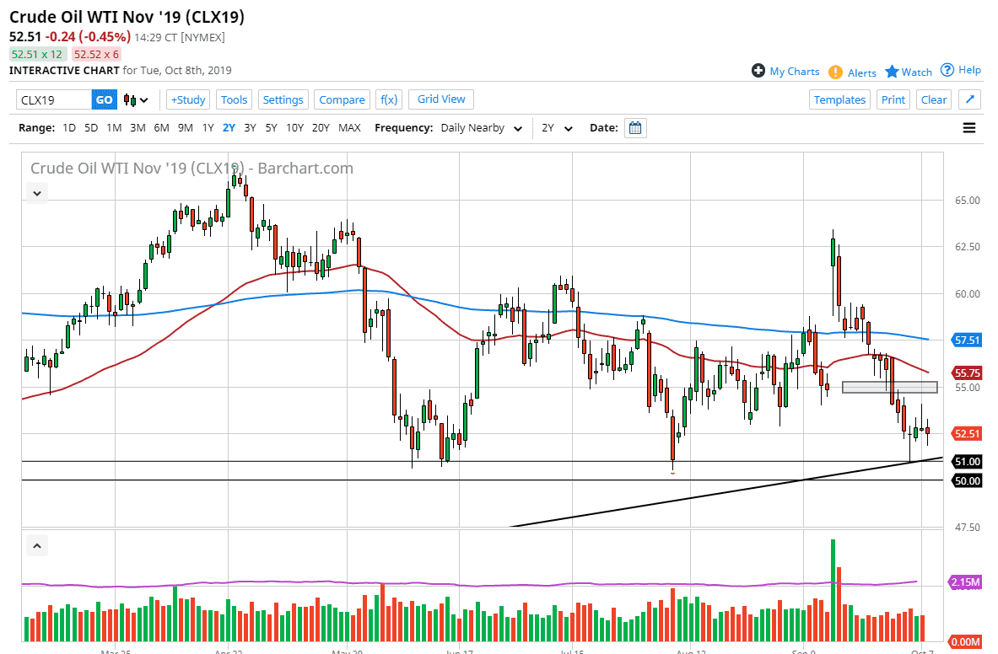Switch to the 3M range tab
This screenshot has width=998, height=654.
click(x=138, y=127)
